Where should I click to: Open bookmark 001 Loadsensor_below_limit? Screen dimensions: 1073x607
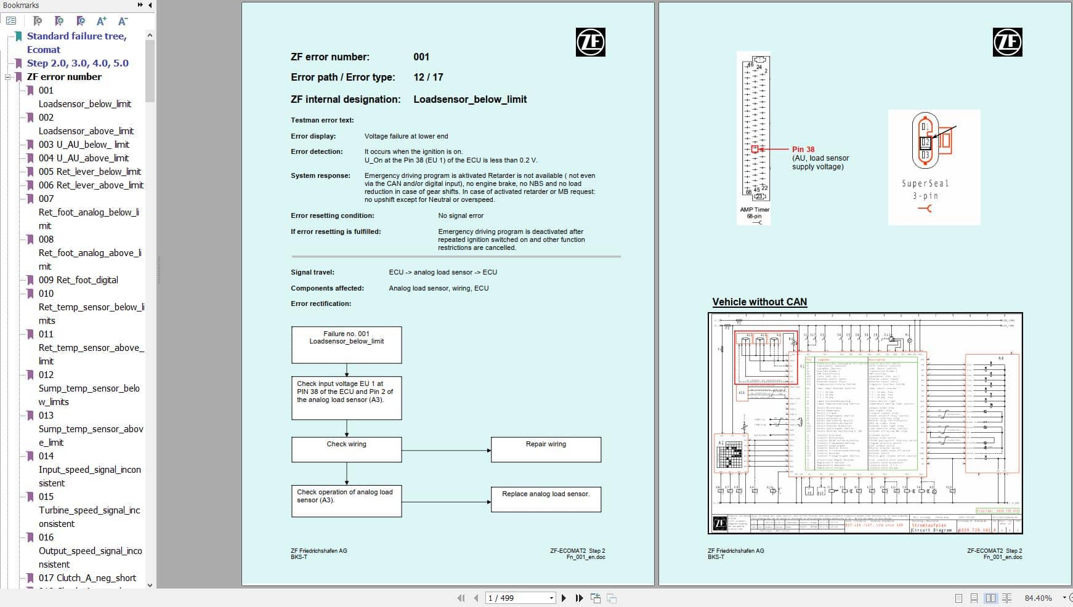[x=85, y=97]
